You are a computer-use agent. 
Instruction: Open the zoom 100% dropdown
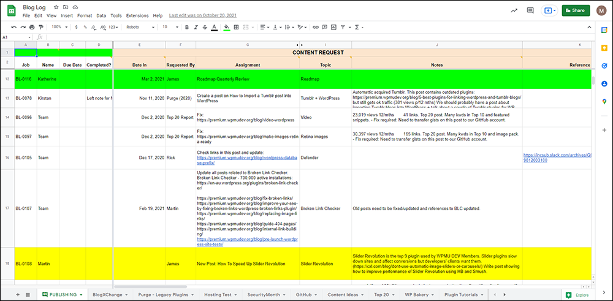pyautogui.click(x=58, y=28)
